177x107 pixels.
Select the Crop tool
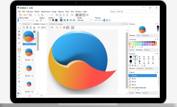19,35
